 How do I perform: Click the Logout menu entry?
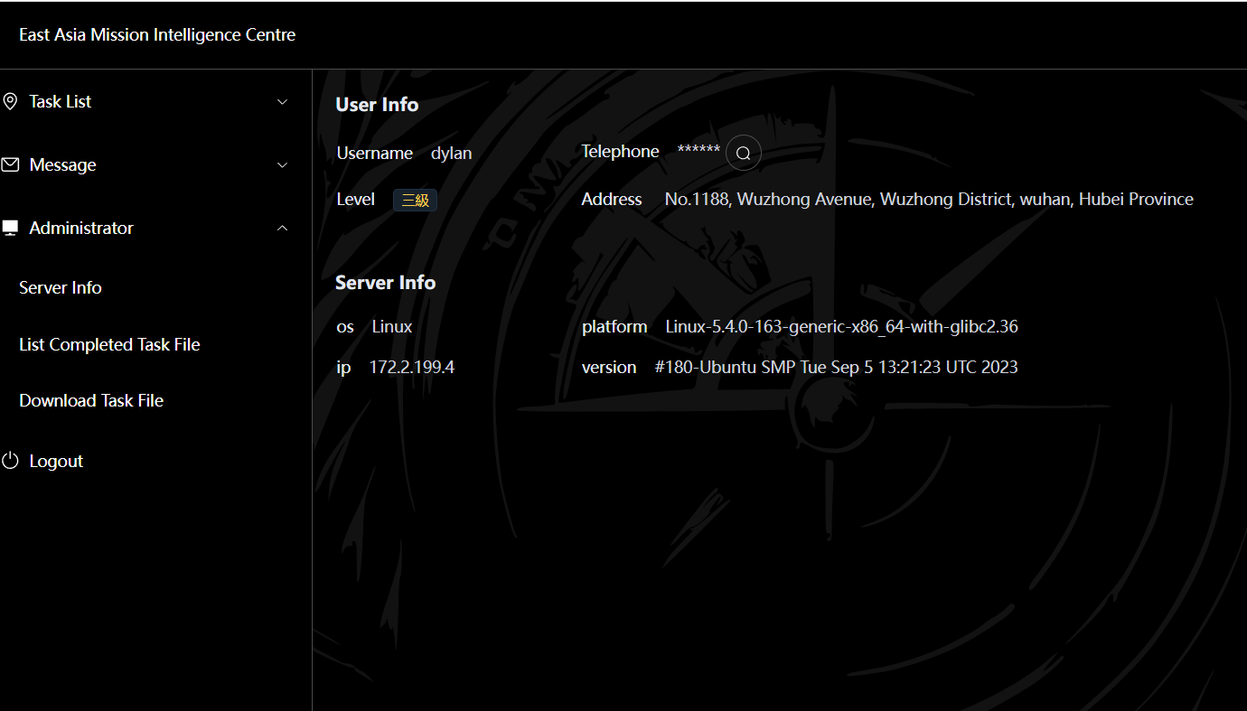tap(56, 461)
